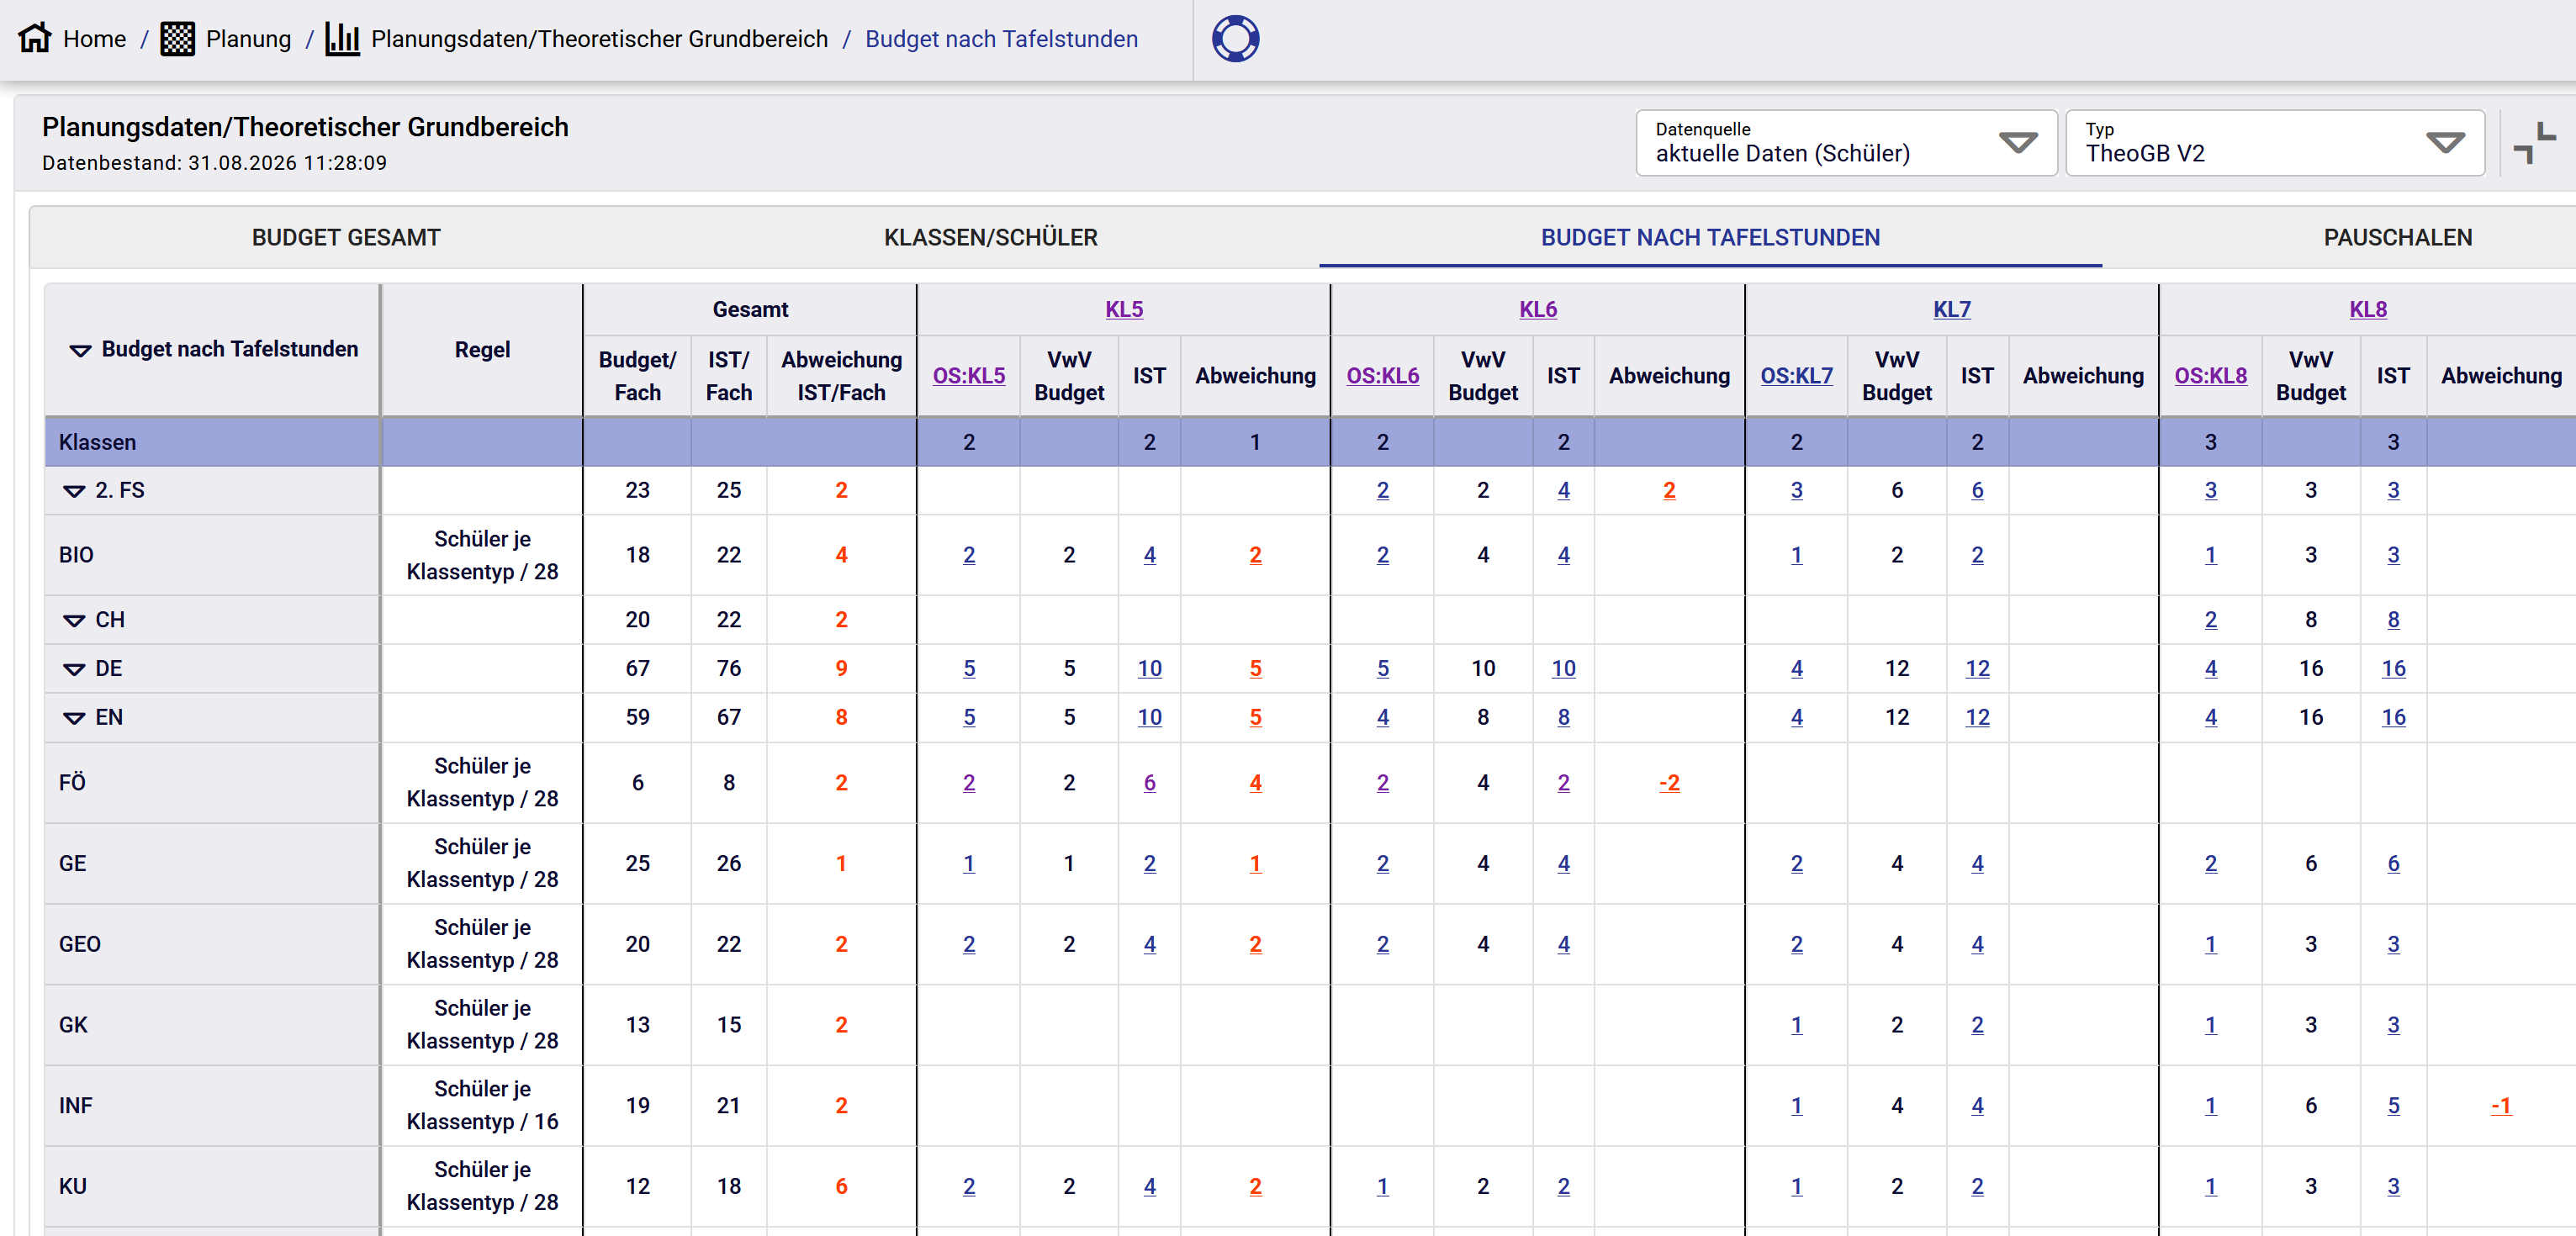Click the Planungsdaten bar chart icon
2576x1236 pixels.
point(342,39)
